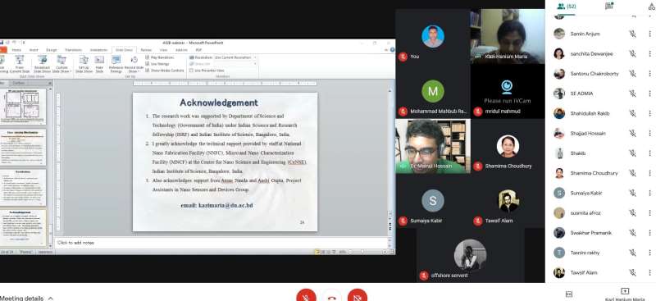Click the Set Up Slide Show icon
This screenshot has width=656, height=301.
(x=84, y=64)
